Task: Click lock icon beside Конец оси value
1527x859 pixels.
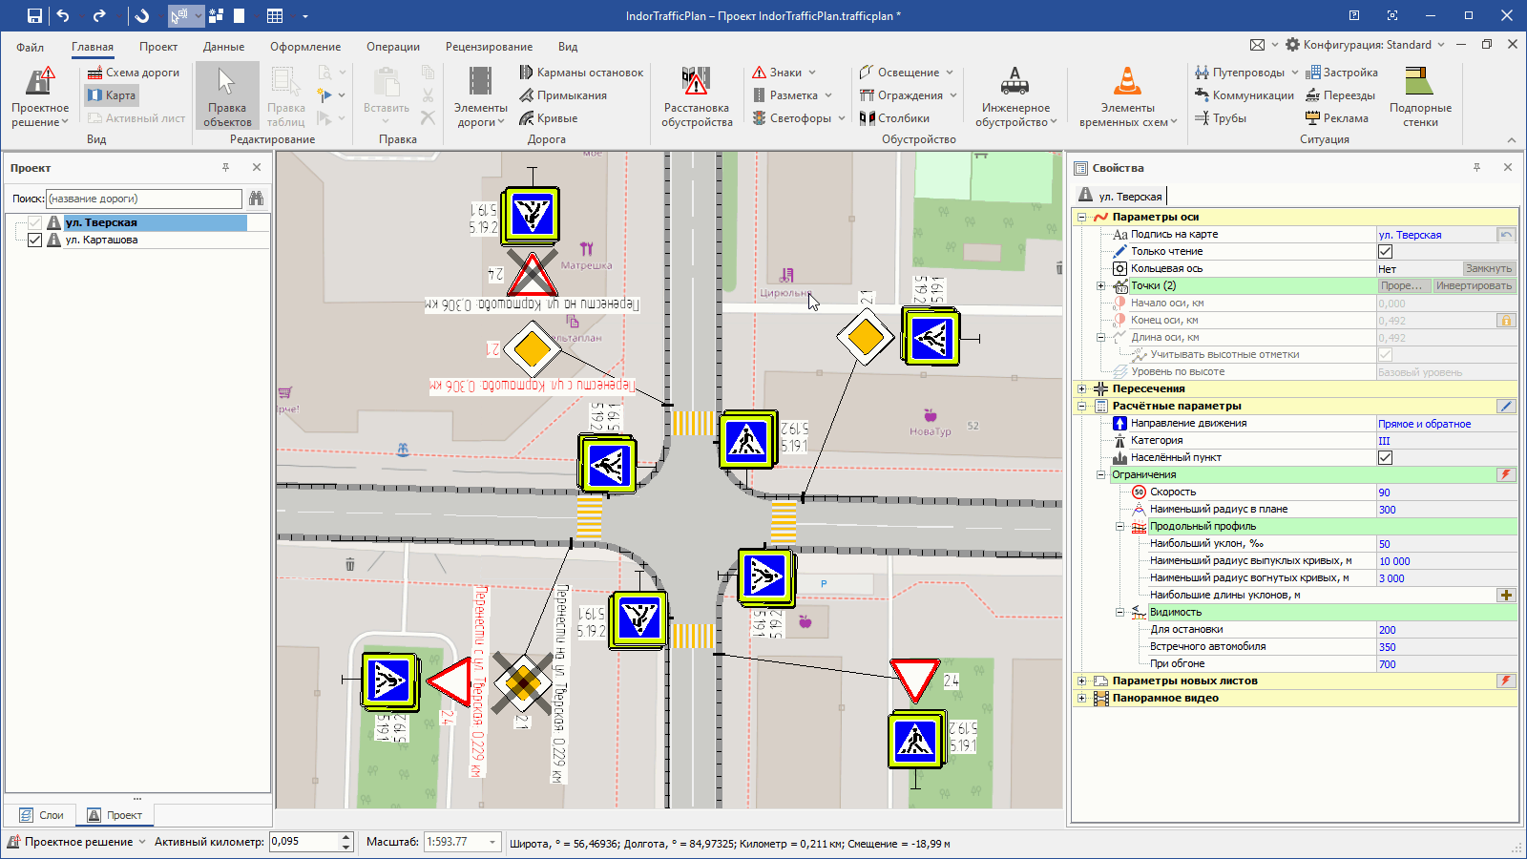Action: pyautogui.click(x=1506, y=321)
